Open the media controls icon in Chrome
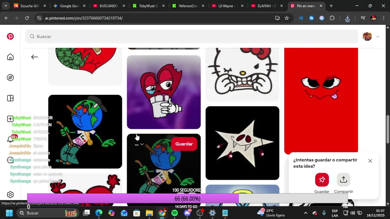This screenshot has height=219, width=390. [x=363, y=18]
